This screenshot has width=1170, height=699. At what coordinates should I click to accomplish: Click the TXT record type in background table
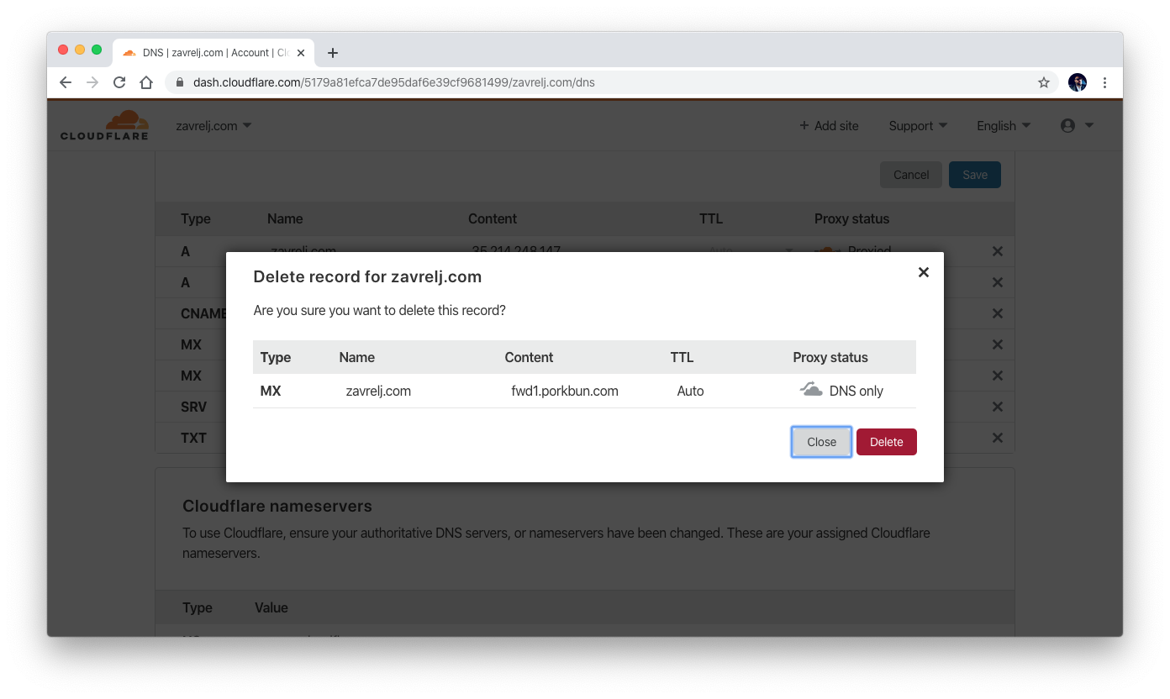[x=193, y=438]
